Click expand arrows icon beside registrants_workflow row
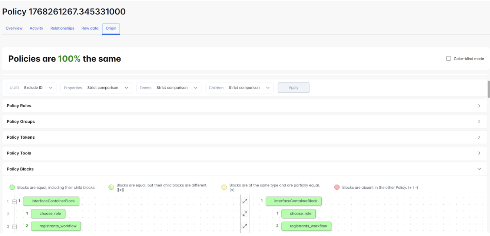 (245, 226)
